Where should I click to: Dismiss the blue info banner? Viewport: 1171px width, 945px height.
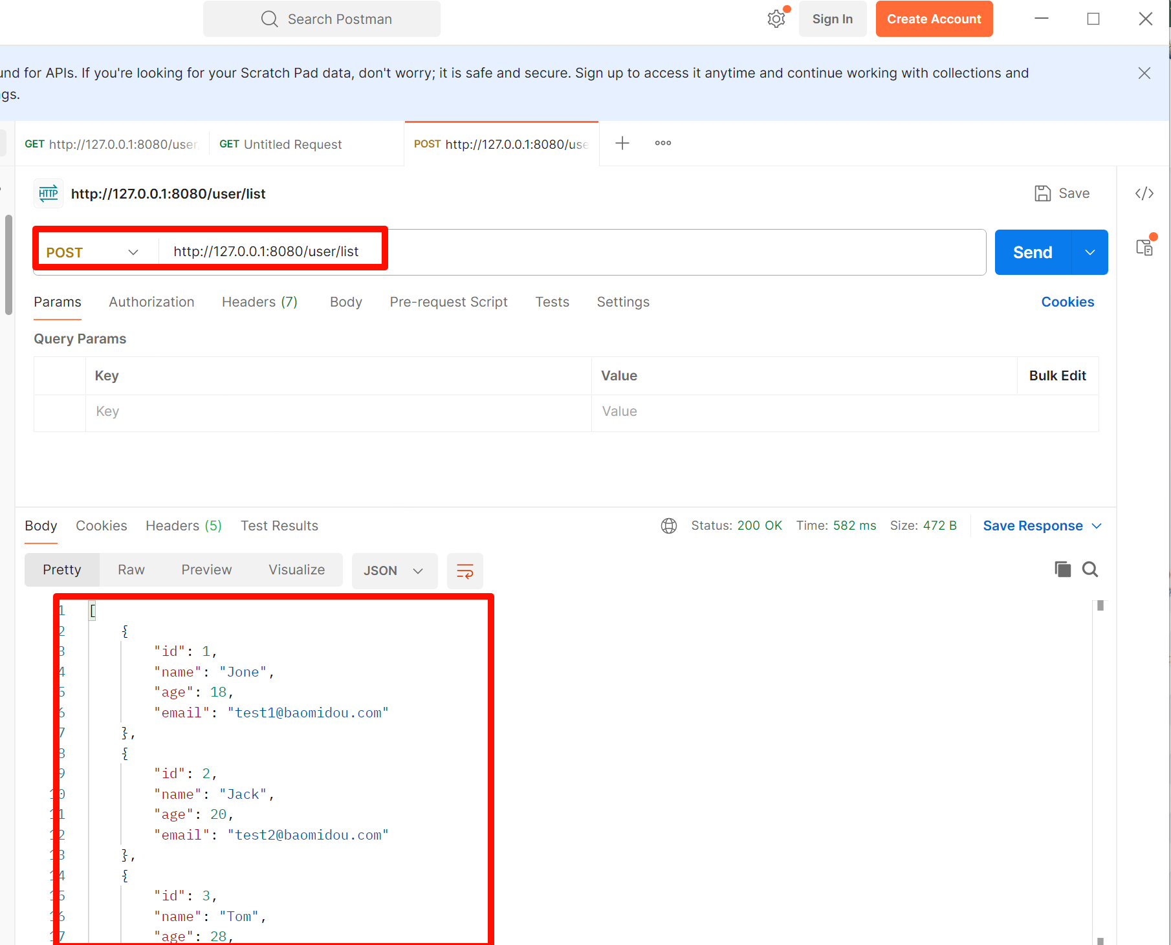coord(1144,73)
